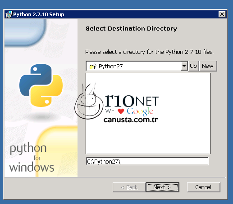The height and width of the screenshot is (204, 233).
Task: Close the Python 2.7.10 Setup window
Action: tap(222, 14)
